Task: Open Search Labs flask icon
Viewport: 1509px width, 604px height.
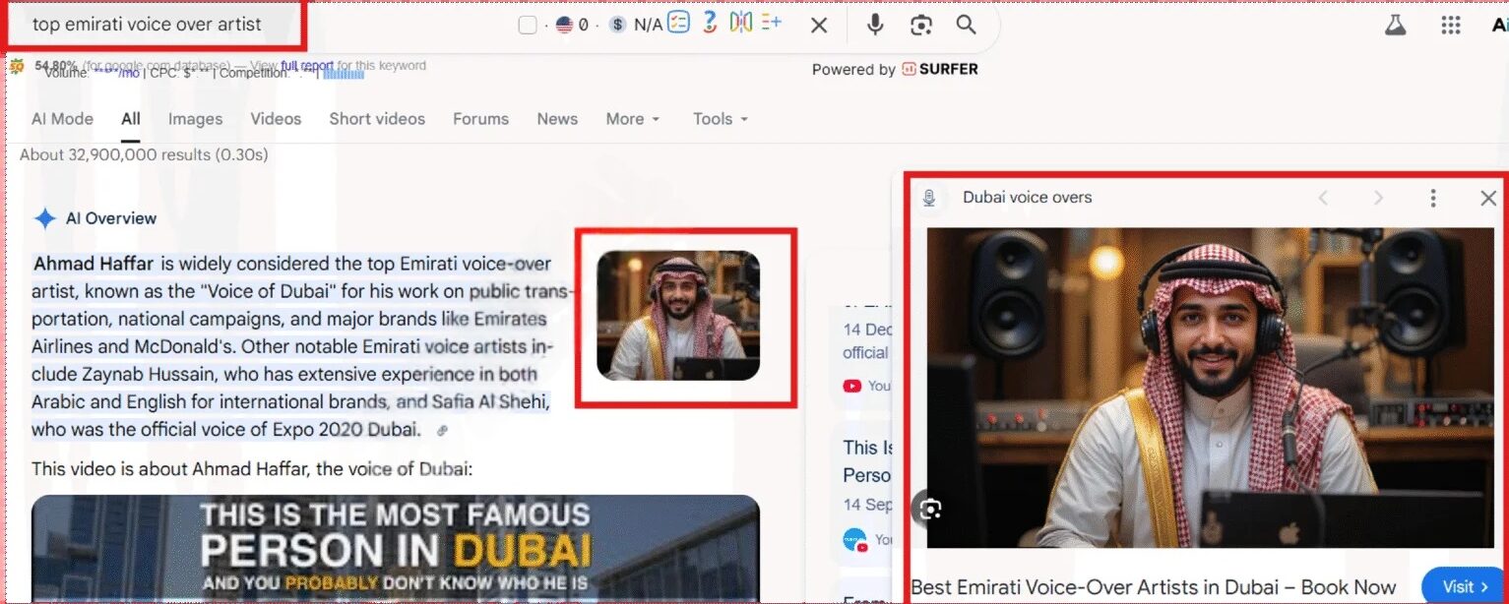Action: click(1395, 25)
